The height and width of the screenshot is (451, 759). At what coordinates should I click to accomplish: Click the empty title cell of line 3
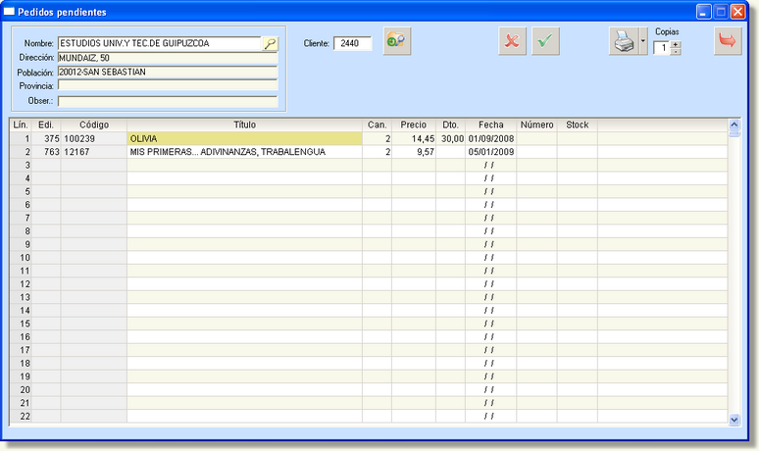click(x=244, y=165)
